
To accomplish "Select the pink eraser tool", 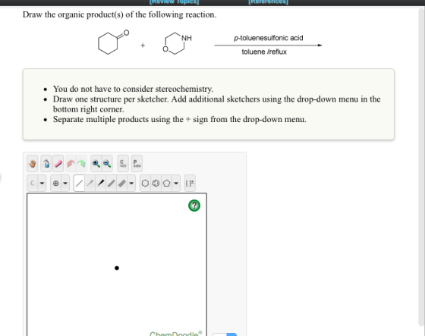I will [58, 164].
